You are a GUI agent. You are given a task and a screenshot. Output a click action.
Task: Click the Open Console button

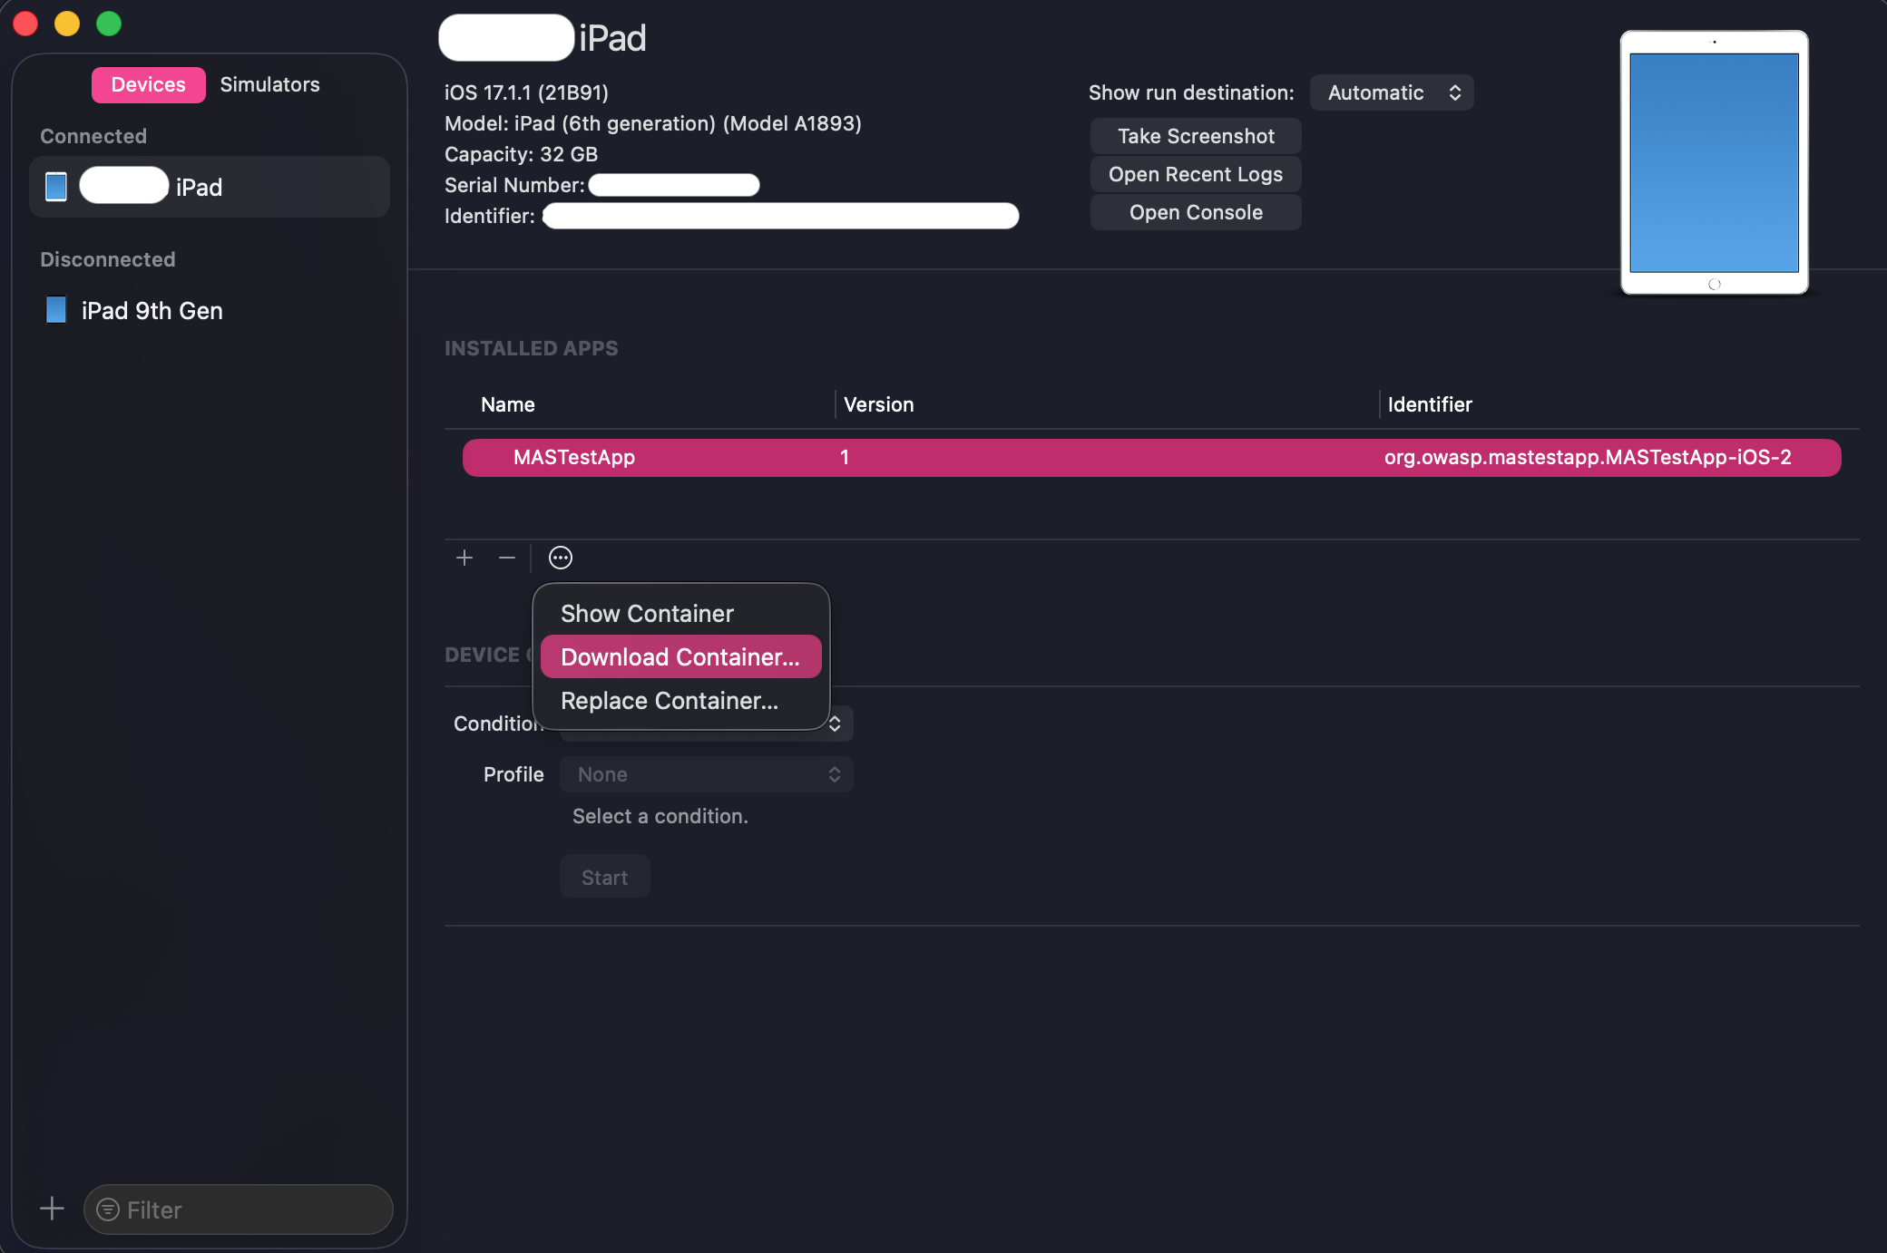1196,212
